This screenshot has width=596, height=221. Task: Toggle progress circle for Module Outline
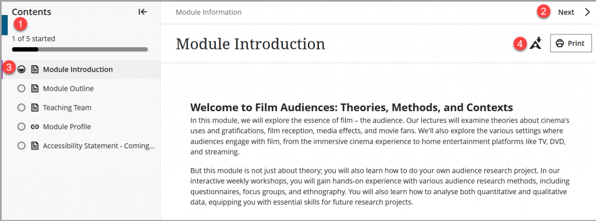22,88
